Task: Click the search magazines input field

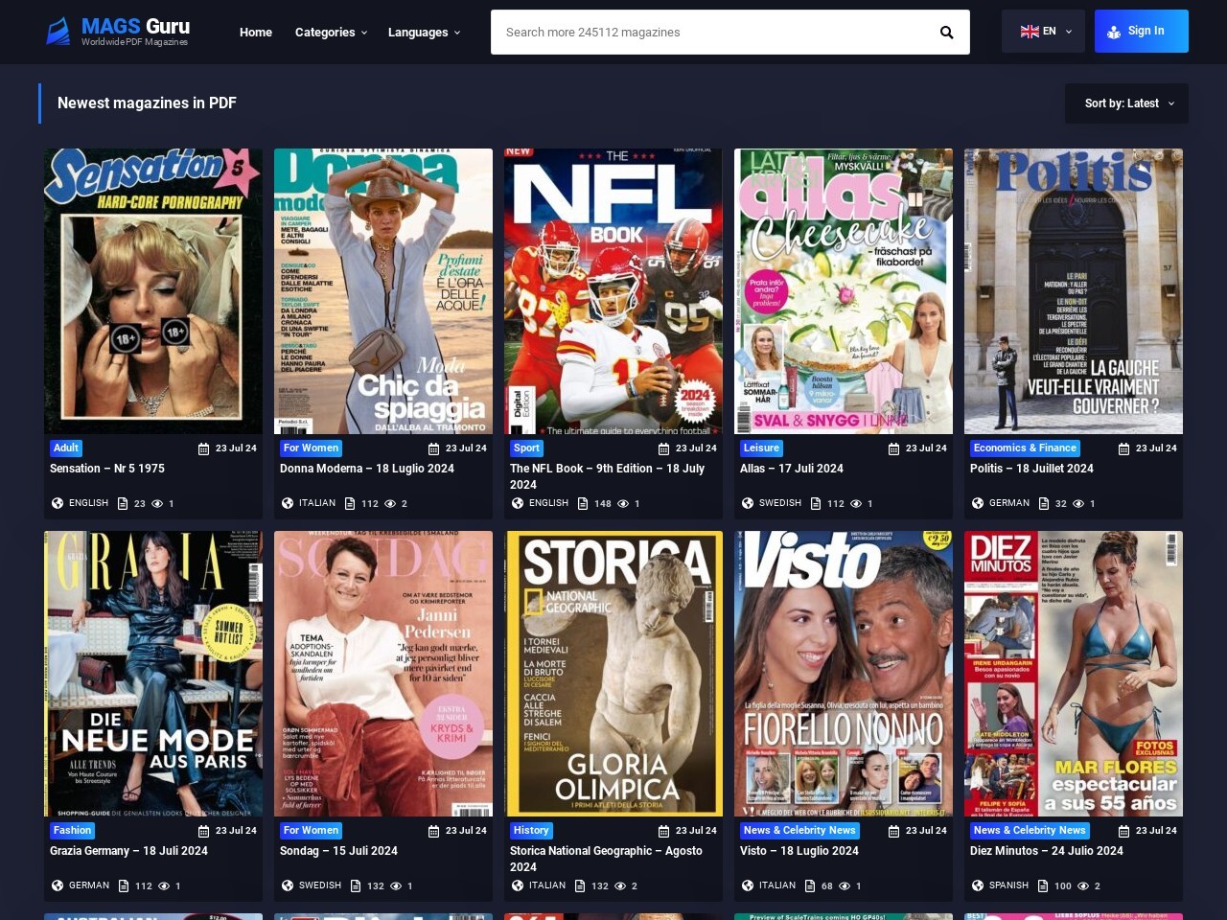Action: pos(709,33)
